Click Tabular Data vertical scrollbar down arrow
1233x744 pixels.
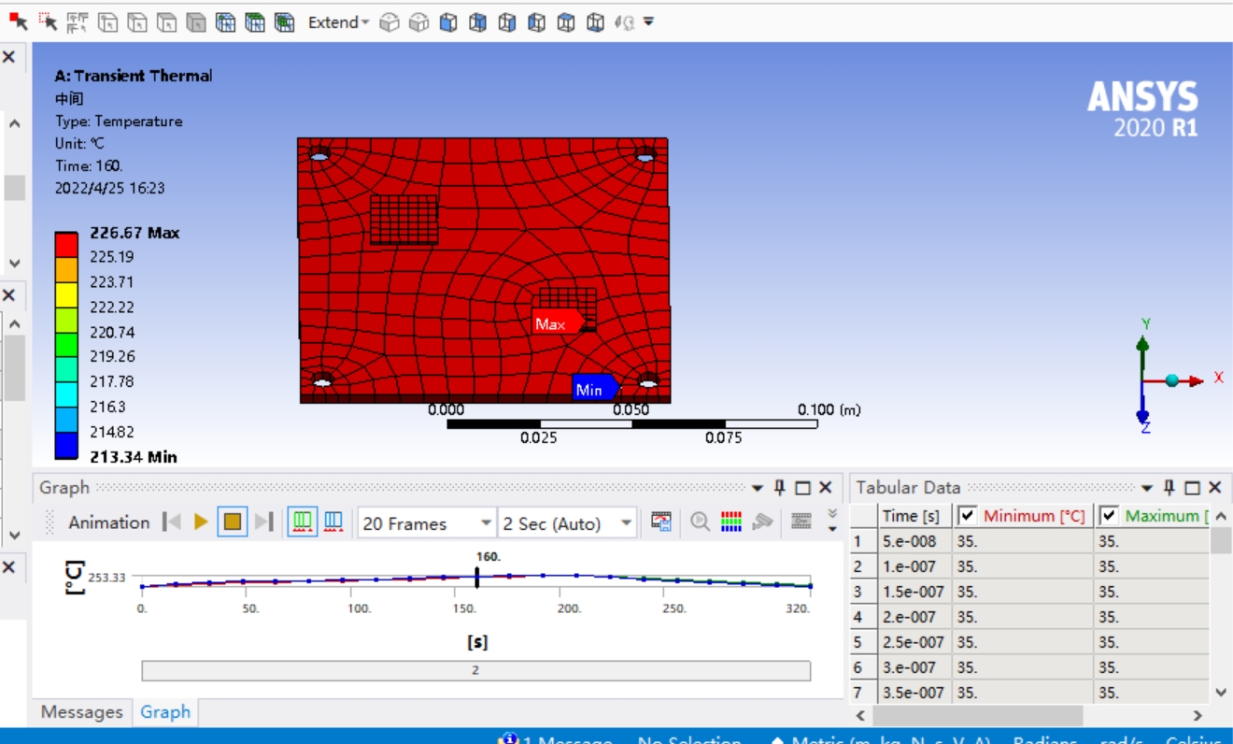click(x=1221, y=693)
